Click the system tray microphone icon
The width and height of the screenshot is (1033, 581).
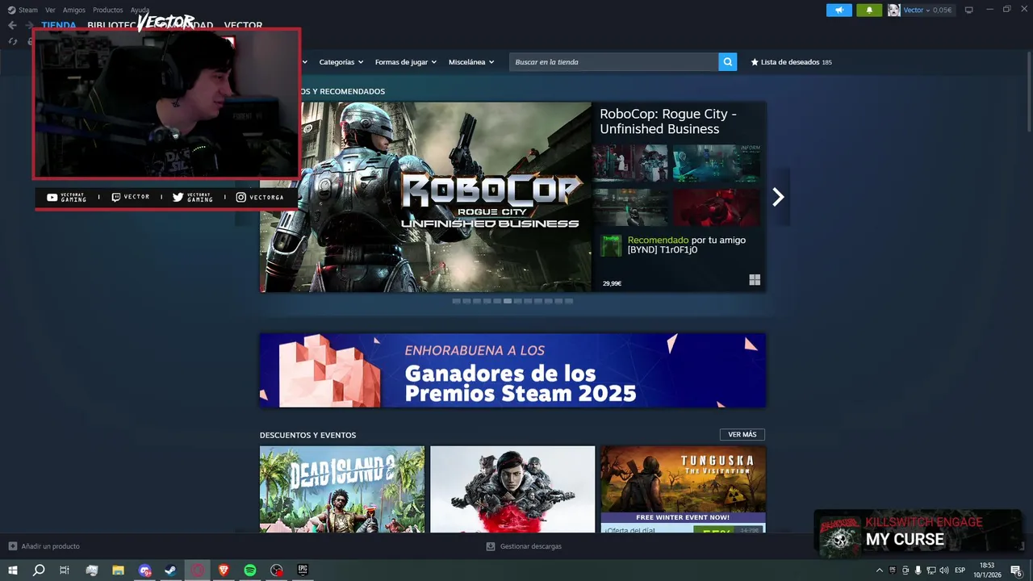918,571
